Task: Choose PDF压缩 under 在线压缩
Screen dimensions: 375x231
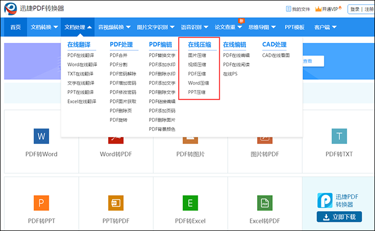Action: click(197, 73)
